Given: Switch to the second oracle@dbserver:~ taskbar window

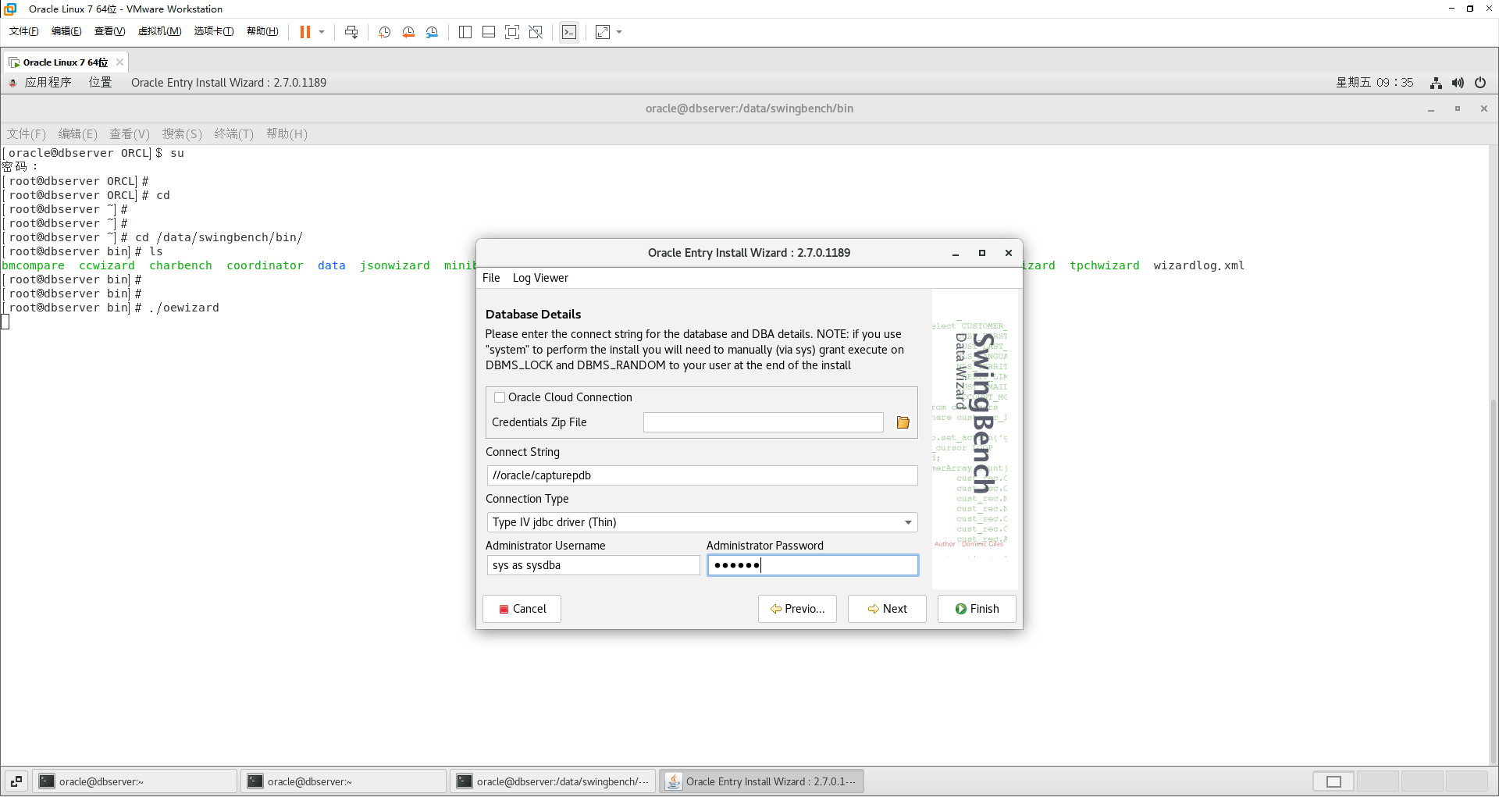Looking at the screenshot, I should click(344, 781).
